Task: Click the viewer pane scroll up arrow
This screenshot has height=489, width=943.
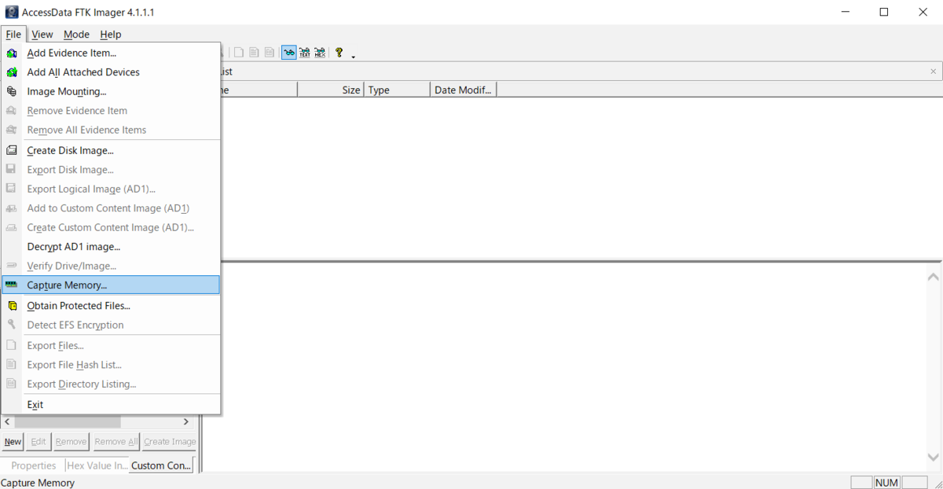Action: point(933,277)
